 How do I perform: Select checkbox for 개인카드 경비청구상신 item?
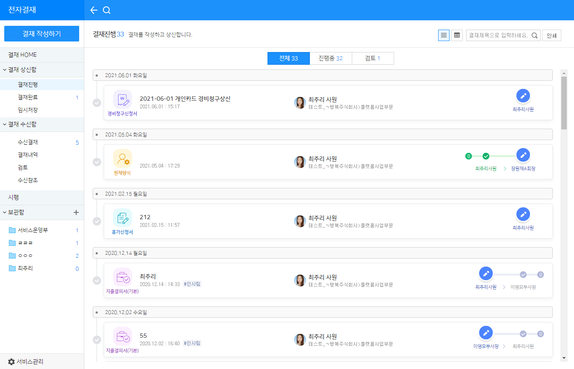tap(97, 103)
